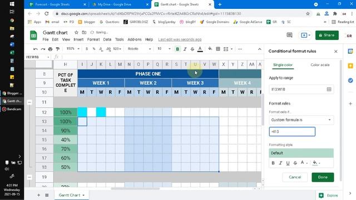Screen dimensions: 356x200
Task: Move document using folder icon
Action: point(84,32)
